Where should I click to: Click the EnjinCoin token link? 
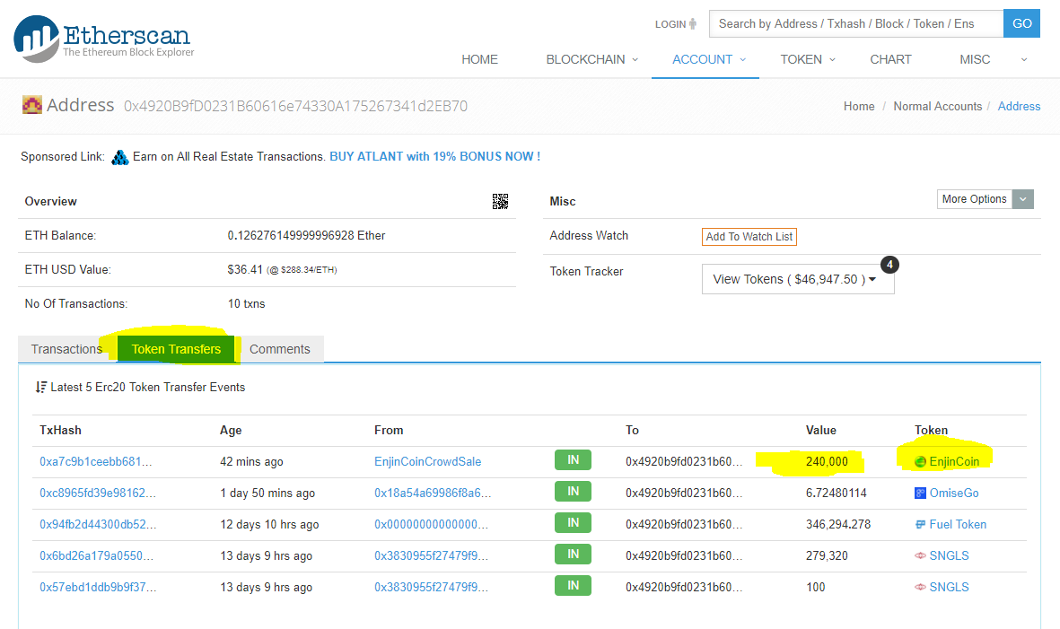click(954, 462)
